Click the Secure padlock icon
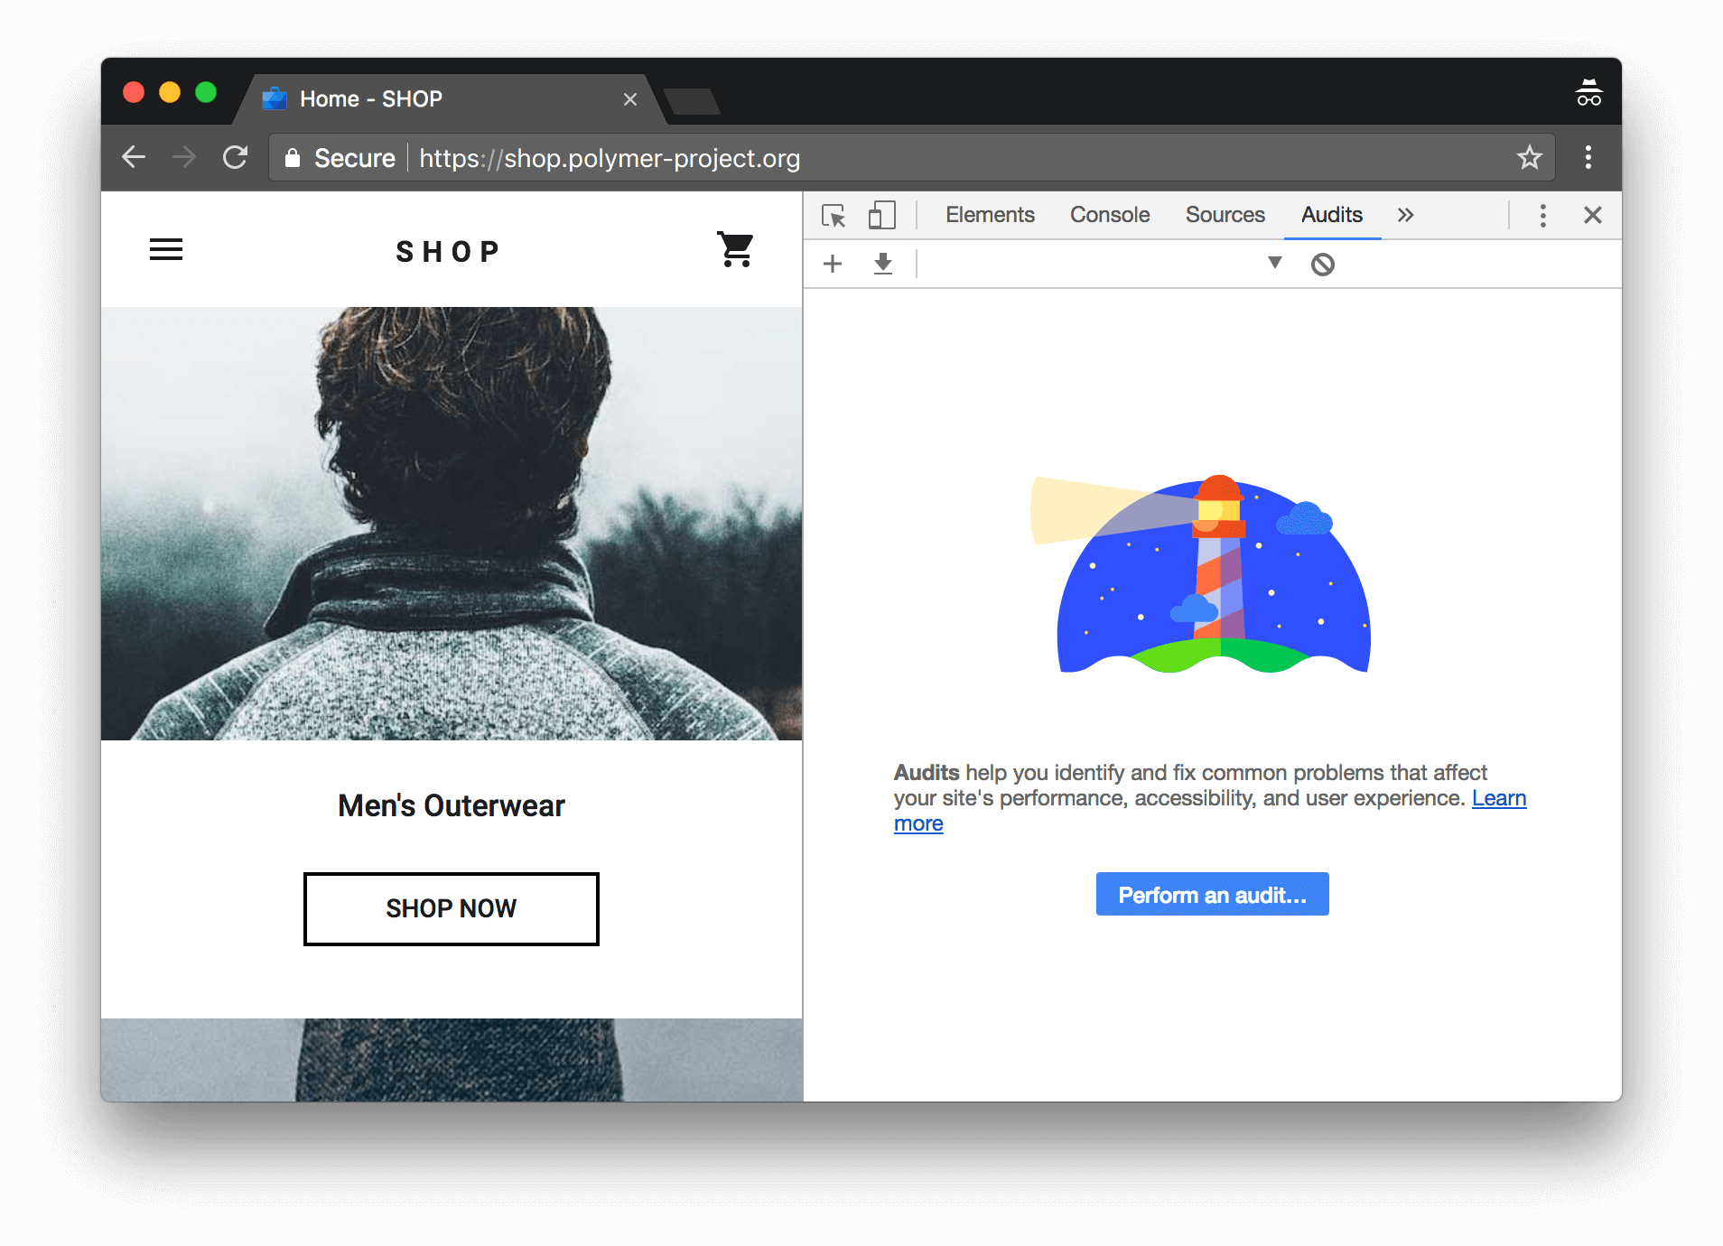The height and width of the screenshot is (1246, 1723). coord(293,157)
